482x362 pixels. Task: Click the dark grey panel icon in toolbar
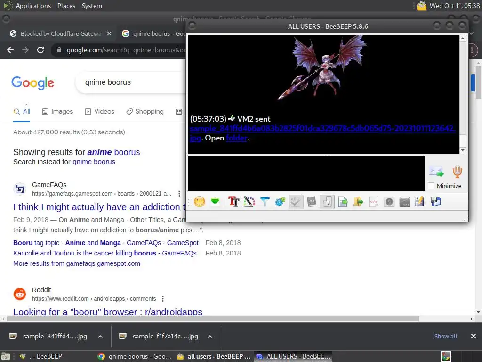pyautogui.click(x=404, y=202)
